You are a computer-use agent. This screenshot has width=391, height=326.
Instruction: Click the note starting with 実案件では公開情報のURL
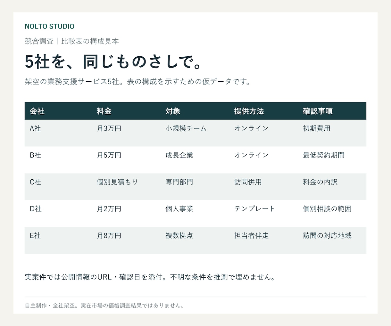point(150,277)
